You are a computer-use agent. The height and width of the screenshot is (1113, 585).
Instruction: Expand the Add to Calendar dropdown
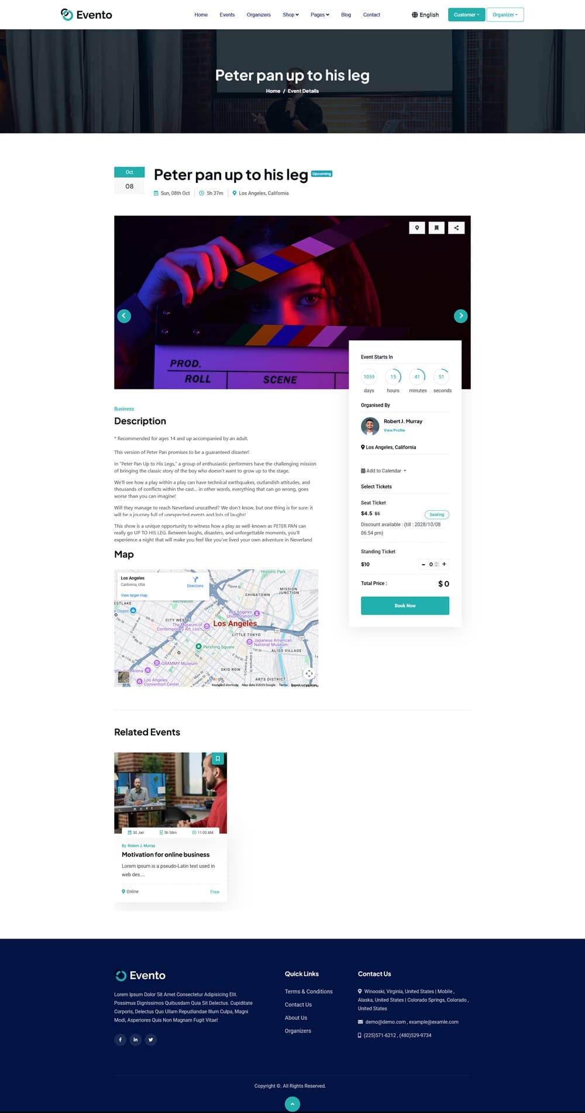click(384, 471)
